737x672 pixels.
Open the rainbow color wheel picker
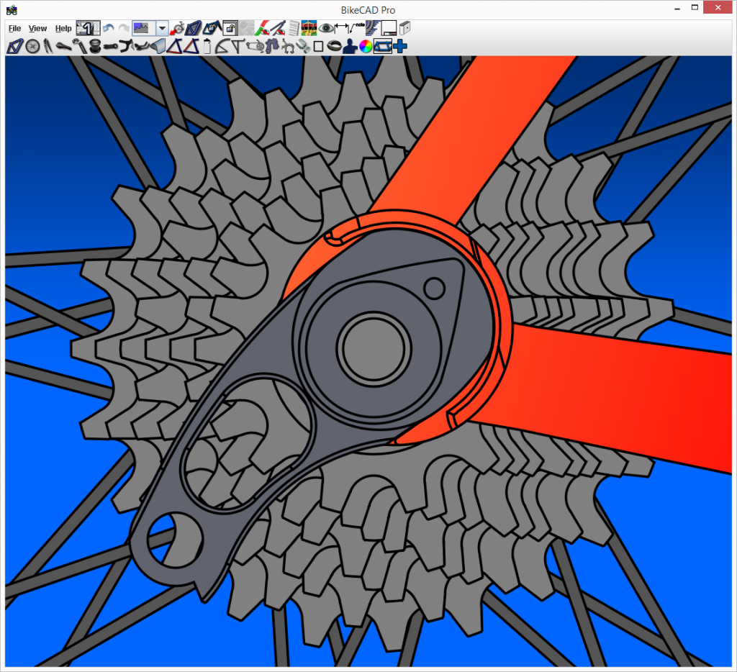click(x=365, y=47)
